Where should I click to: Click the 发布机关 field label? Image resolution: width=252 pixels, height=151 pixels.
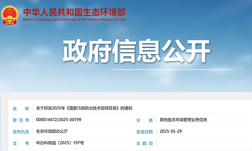click(21, 132)
